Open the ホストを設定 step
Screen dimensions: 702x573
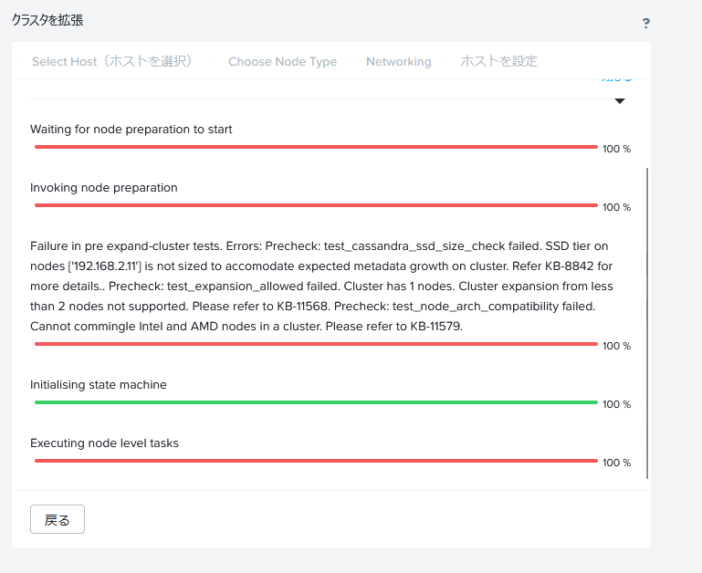click(498, 61)
